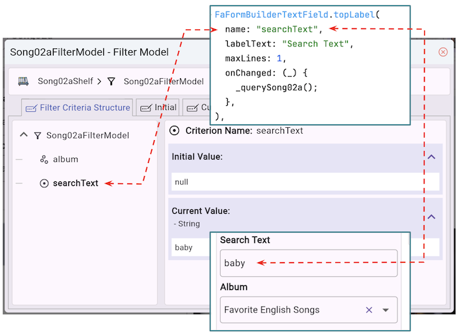Close the Filter Model dialog
The image size is (459, 335).
pos(443,52)
